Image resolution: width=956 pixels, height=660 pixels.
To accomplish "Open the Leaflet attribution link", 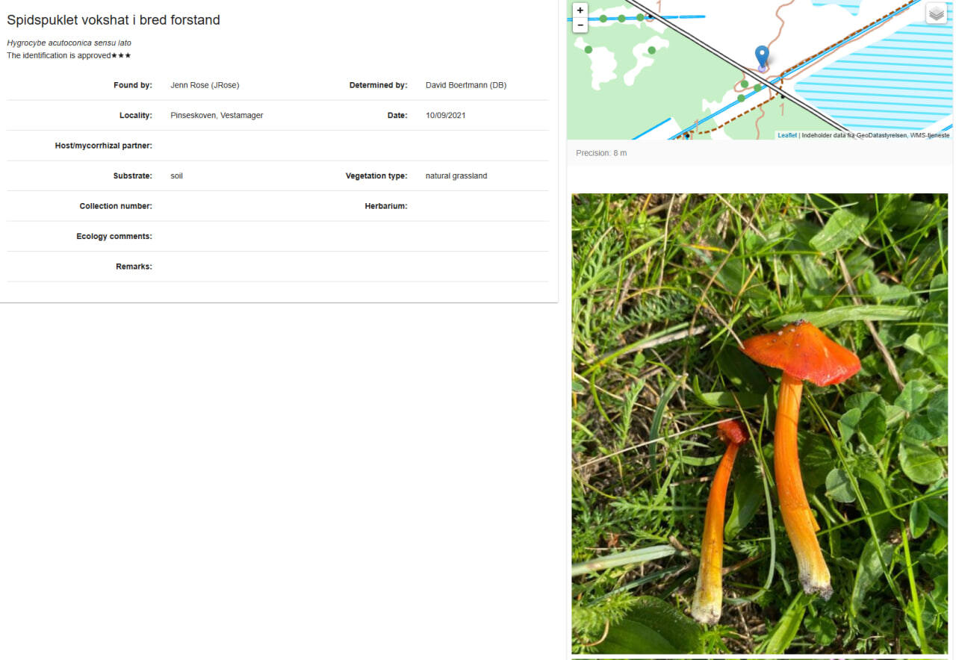I will [x=786, y=135].
